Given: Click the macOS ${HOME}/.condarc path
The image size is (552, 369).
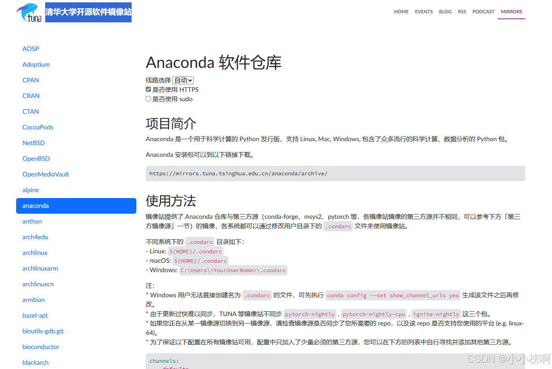Looking at the screenshot, I should click(x=200, y=261).
